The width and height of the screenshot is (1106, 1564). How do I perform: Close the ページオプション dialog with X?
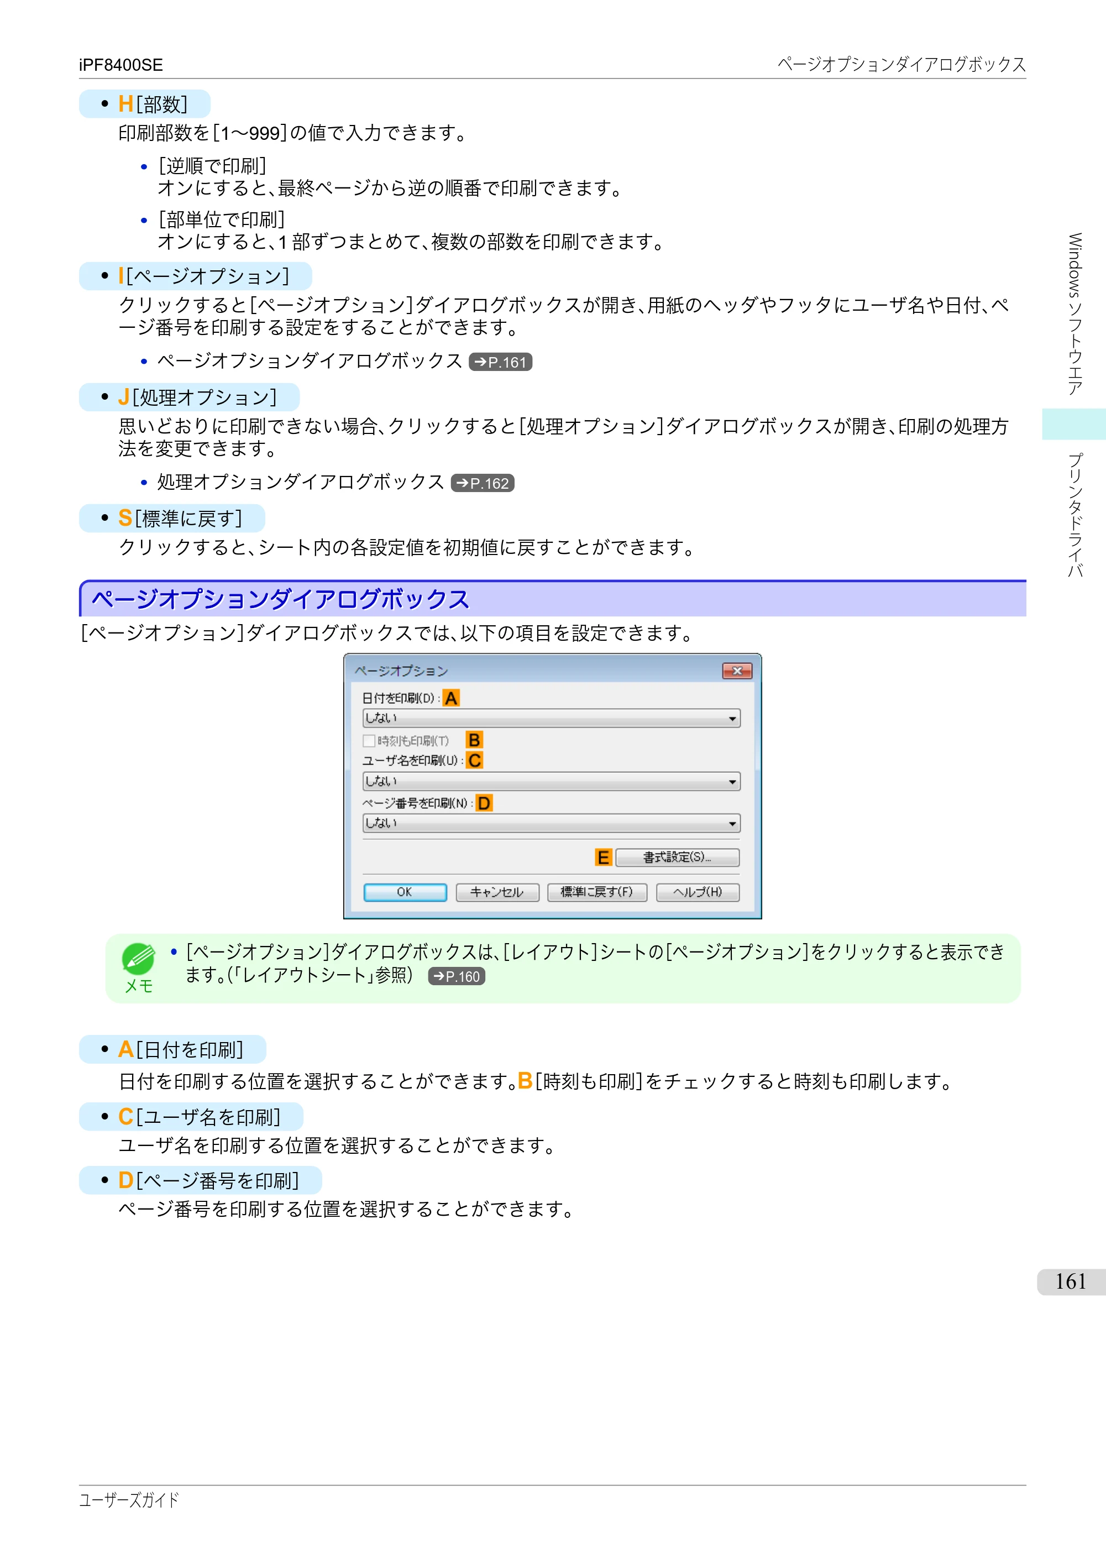pyautogui.click(x=737, y=671)
